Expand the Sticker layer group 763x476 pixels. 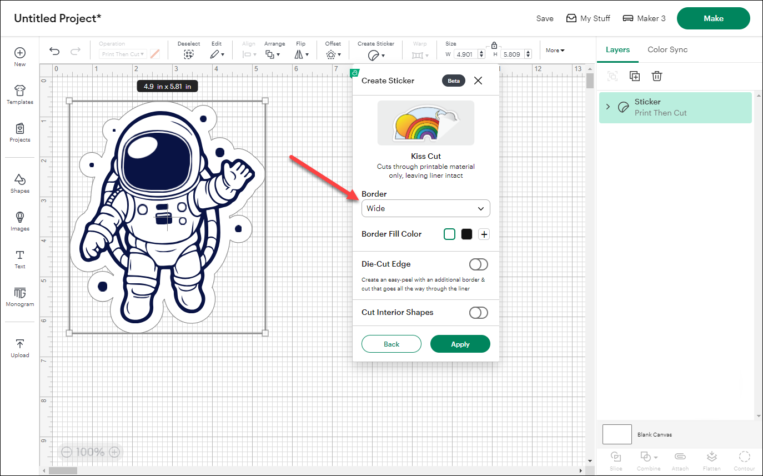point(608,107)
